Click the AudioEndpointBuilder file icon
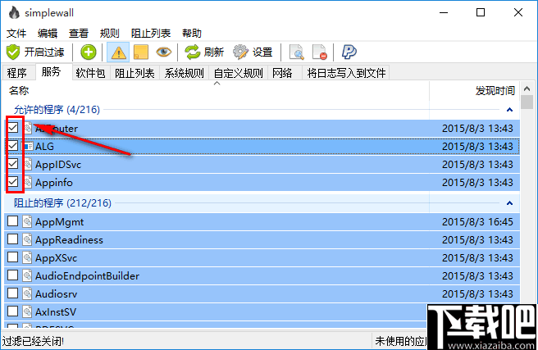The width and height of the screenshot is (538, 350). (27, 275)
